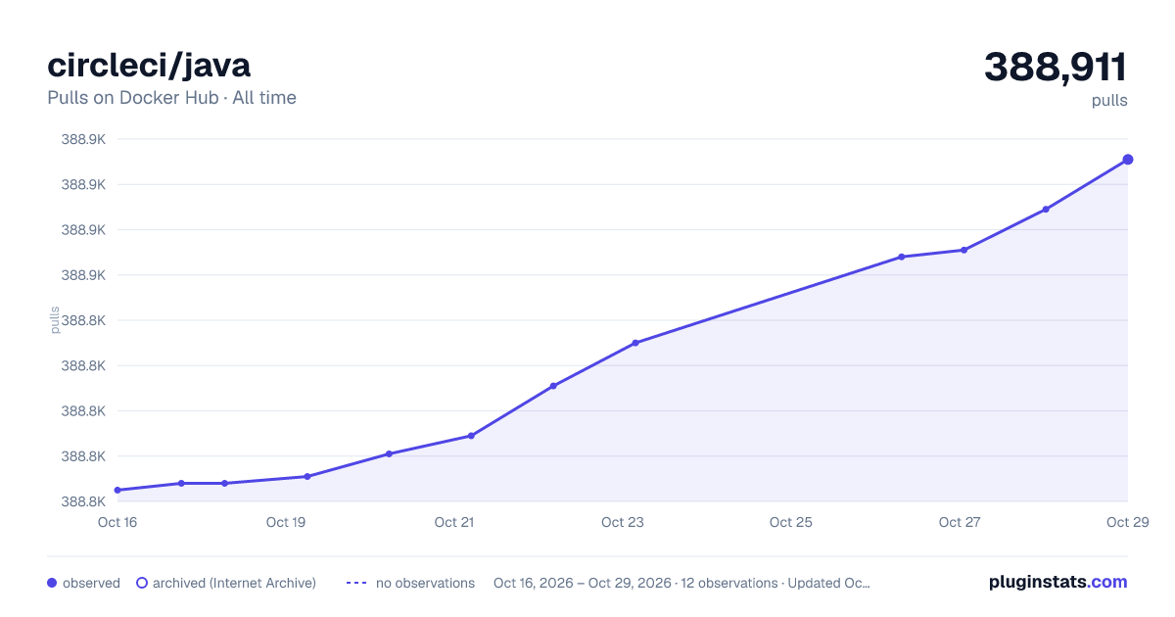Click the date range and observations summary text
Image resolution: width=1175 pixels, height=617 pixels.
[681, 583]
